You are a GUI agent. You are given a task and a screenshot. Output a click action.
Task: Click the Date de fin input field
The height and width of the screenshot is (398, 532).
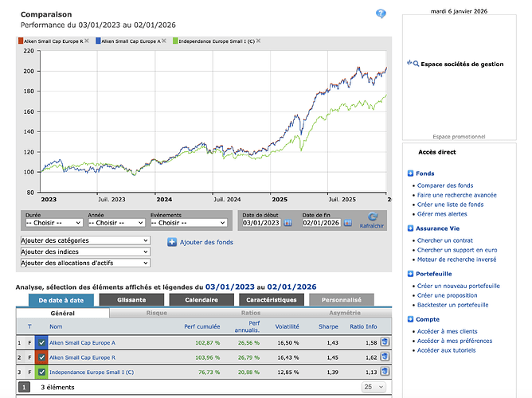tap(321, 223)
